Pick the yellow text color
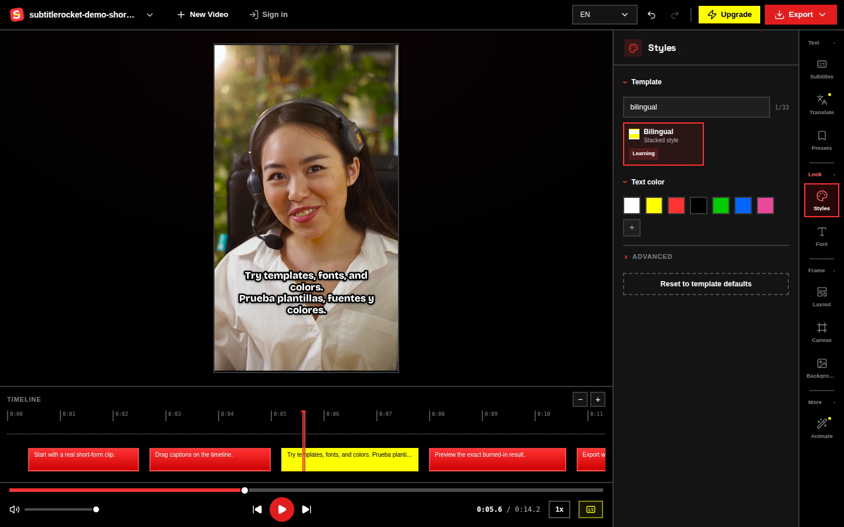 tap(654, 206)
